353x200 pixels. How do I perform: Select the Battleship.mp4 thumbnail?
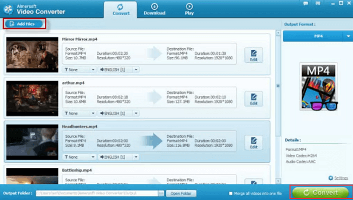tap(32, 176)
